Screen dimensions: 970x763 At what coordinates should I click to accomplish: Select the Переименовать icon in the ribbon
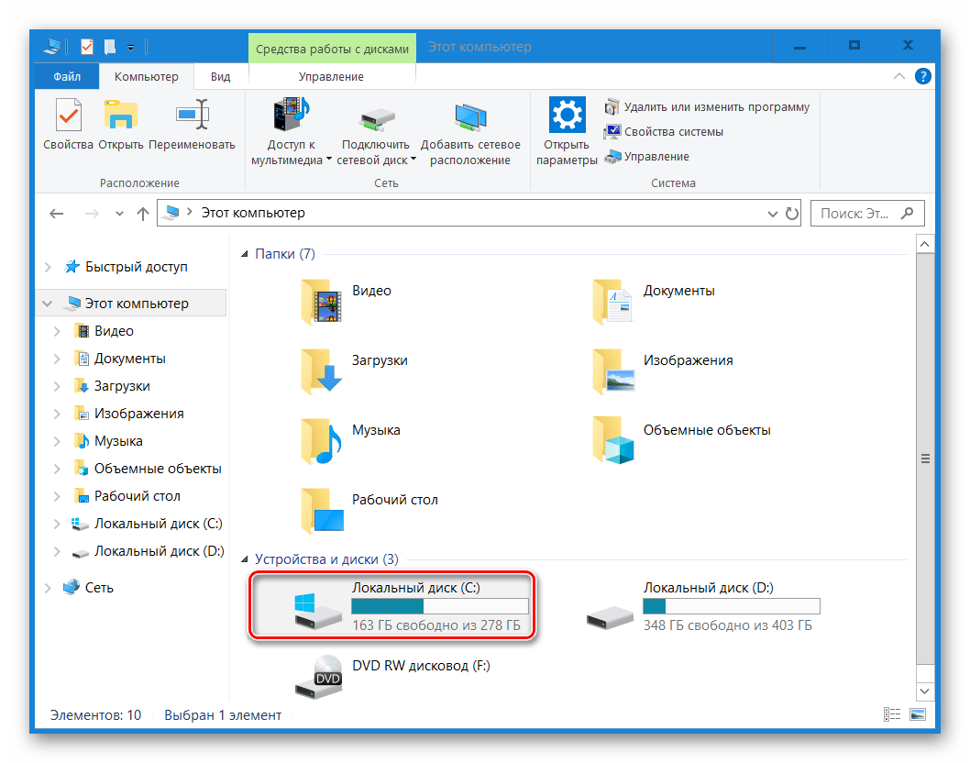pyautogui.click(x=193, y=115)
